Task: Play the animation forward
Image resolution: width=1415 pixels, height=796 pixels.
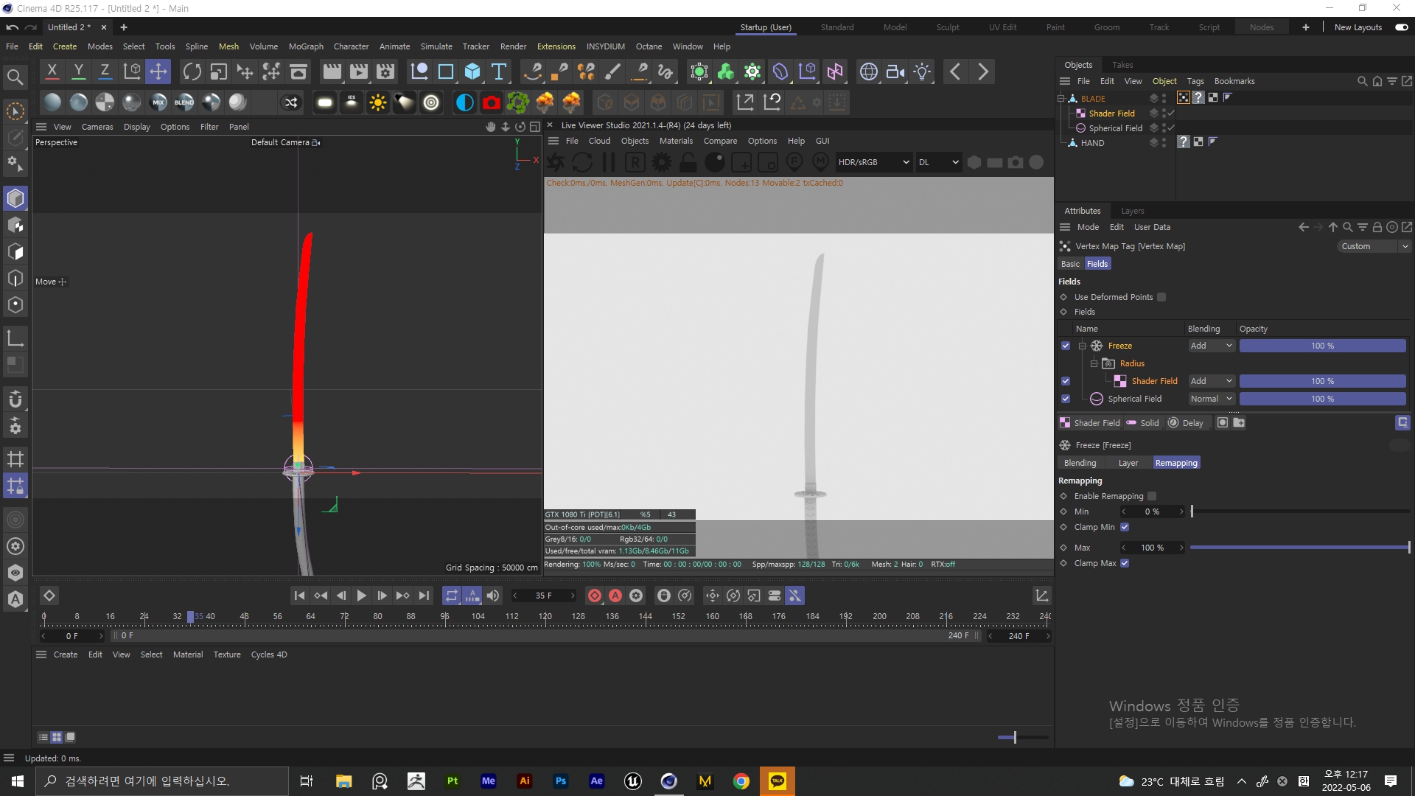Action: [x=361, y=596]
